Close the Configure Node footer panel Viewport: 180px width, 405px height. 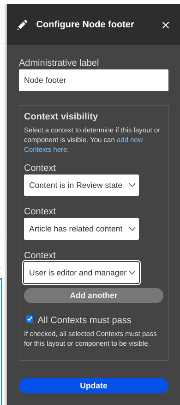166,25
